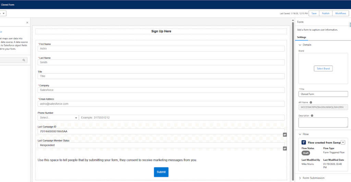The width and height of the screenshot is (351, 182).
Task: Click the hidden-field icon beside Last Campaign ID
Action: point(285,135)
